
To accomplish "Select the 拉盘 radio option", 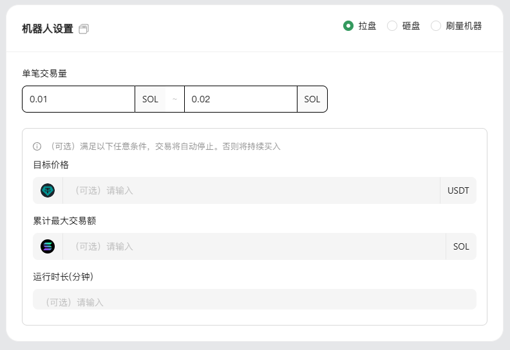I will click(x=348, y=26).
